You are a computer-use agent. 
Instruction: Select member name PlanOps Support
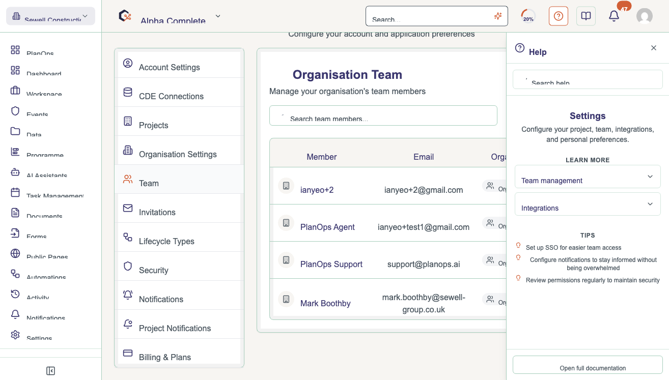[331, 264]
